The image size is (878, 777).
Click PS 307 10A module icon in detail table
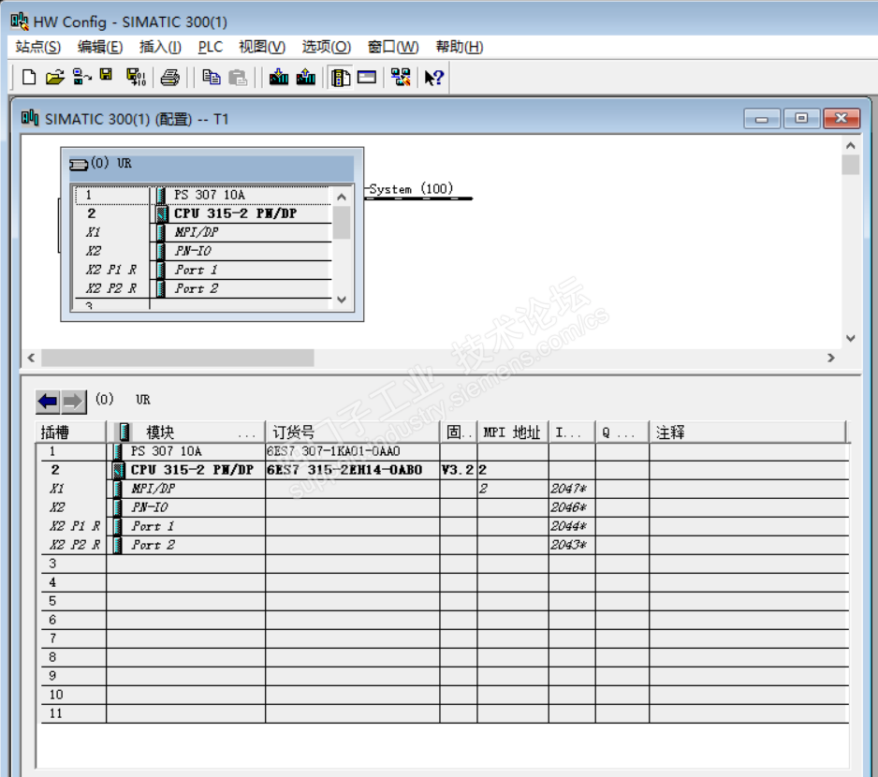click(x=118, y=451)
